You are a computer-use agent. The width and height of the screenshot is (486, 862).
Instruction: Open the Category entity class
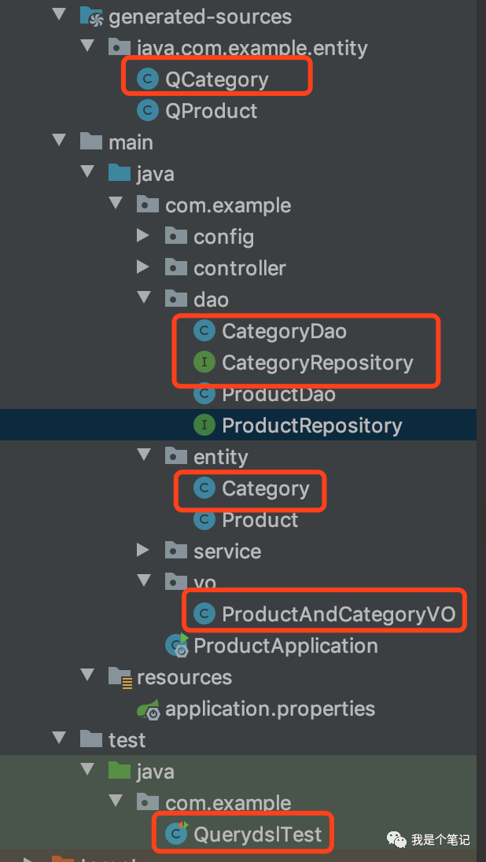tap(265, 488)
